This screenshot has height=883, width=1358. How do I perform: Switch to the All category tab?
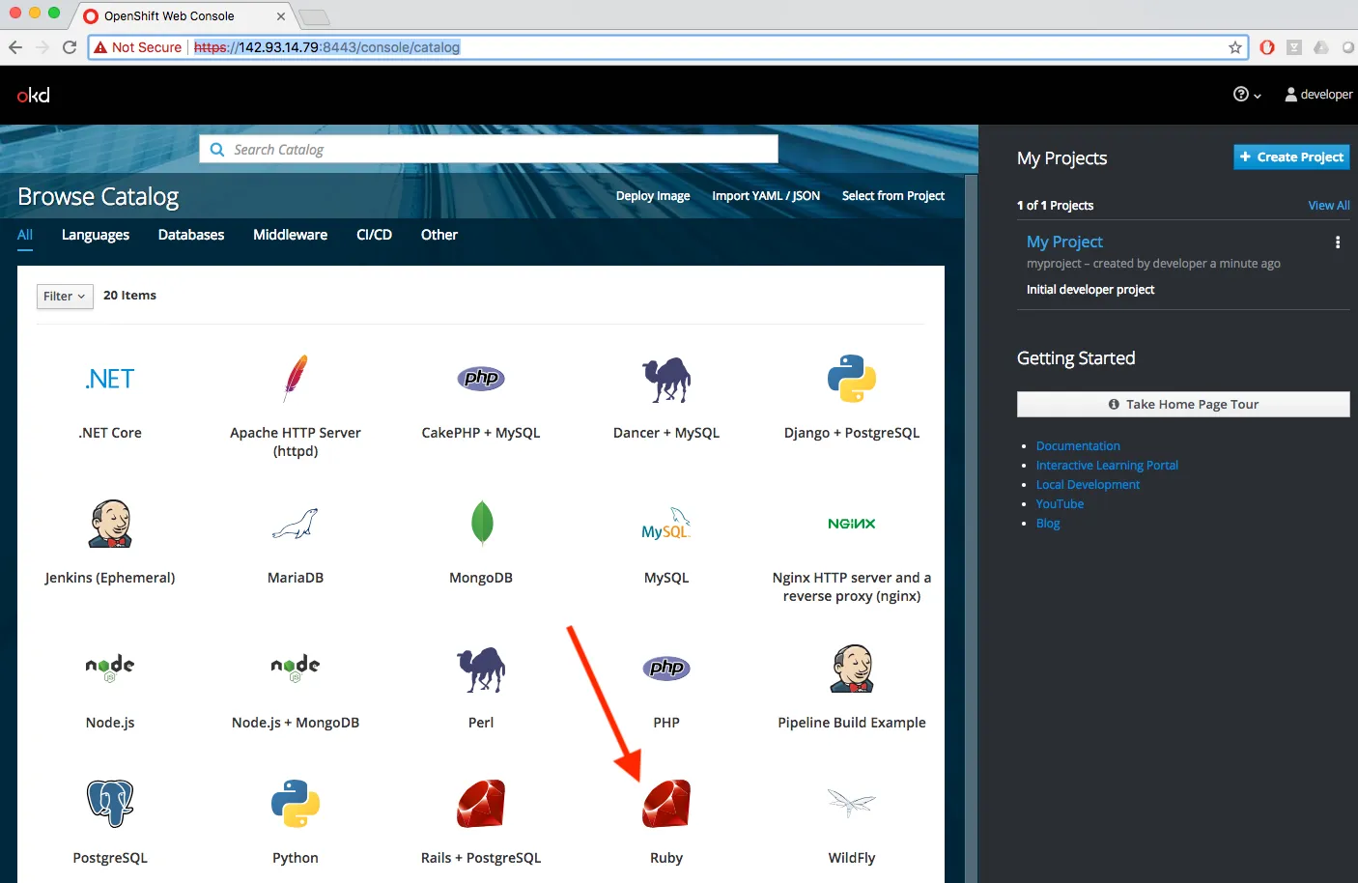[25, 235]
